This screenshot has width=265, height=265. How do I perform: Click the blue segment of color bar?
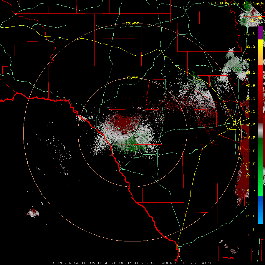pyautogui.click(x=260, y=210)
